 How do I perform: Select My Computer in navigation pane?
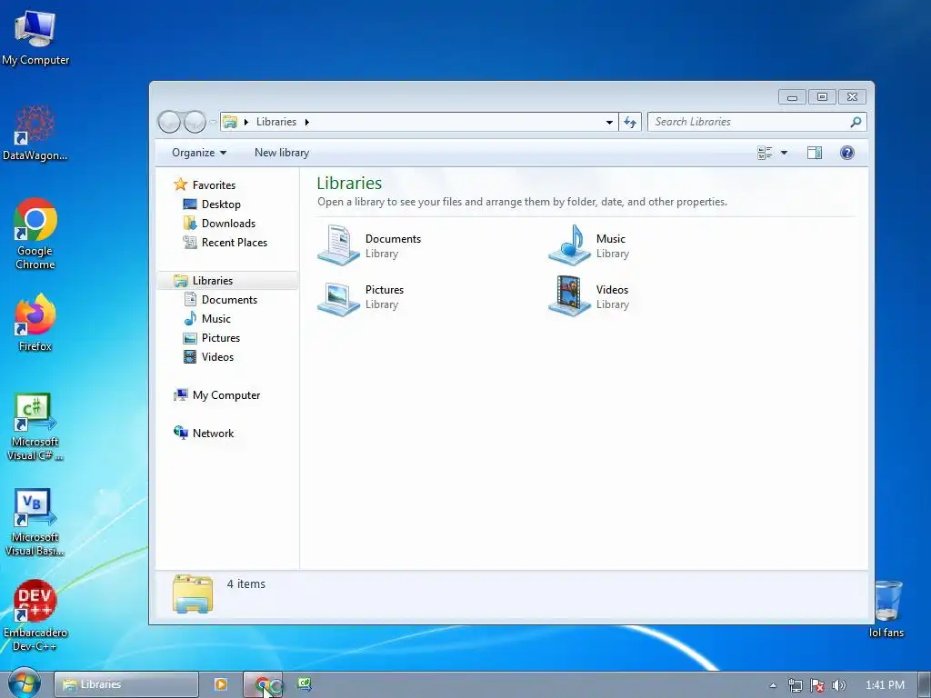pos(216,395)
